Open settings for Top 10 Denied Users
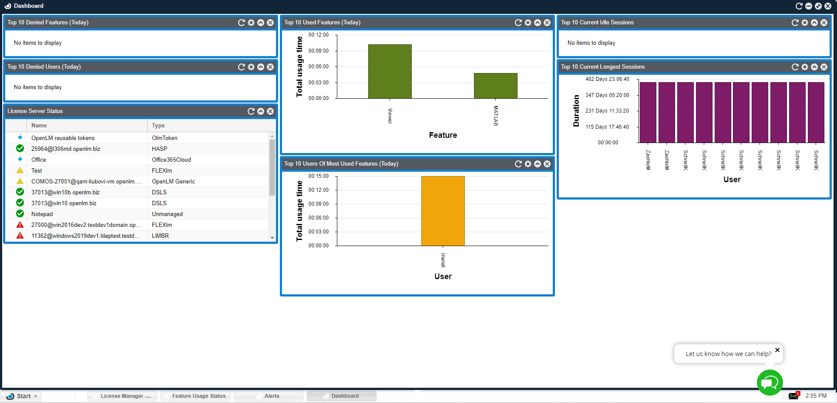 pyautogui.click(x=251, y=67)
